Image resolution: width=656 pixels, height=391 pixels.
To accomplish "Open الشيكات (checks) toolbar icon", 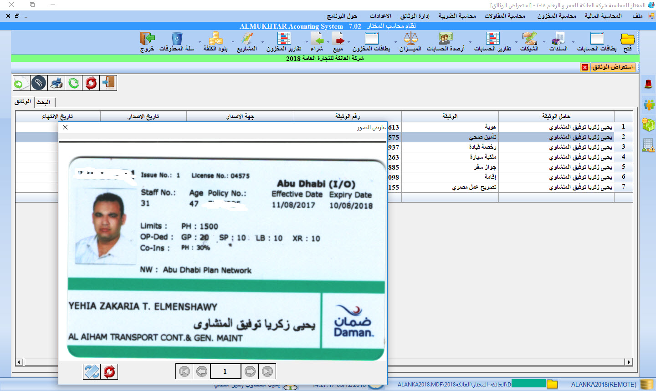I will [x=529, y=41].
